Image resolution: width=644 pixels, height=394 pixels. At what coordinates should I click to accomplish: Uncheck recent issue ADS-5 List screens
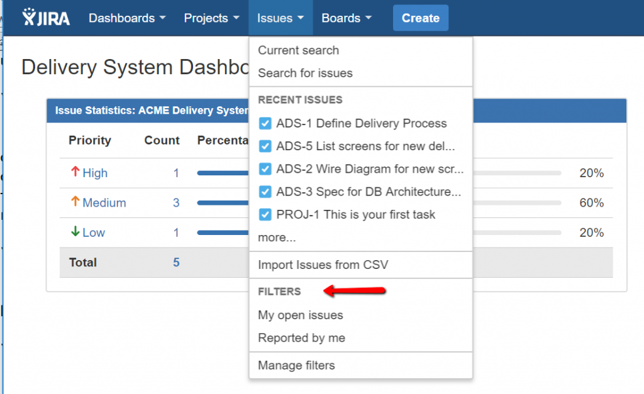265,146
